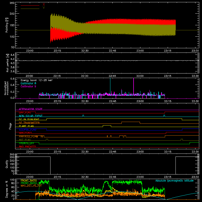Screen dimensions: 202x202
Task: Click the 22:45 tick under Pointing plot
Action: [x=112, y=51]
